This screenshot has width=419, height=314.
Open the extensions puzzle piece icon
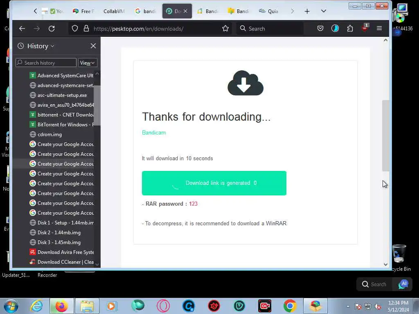pos(350,29)
